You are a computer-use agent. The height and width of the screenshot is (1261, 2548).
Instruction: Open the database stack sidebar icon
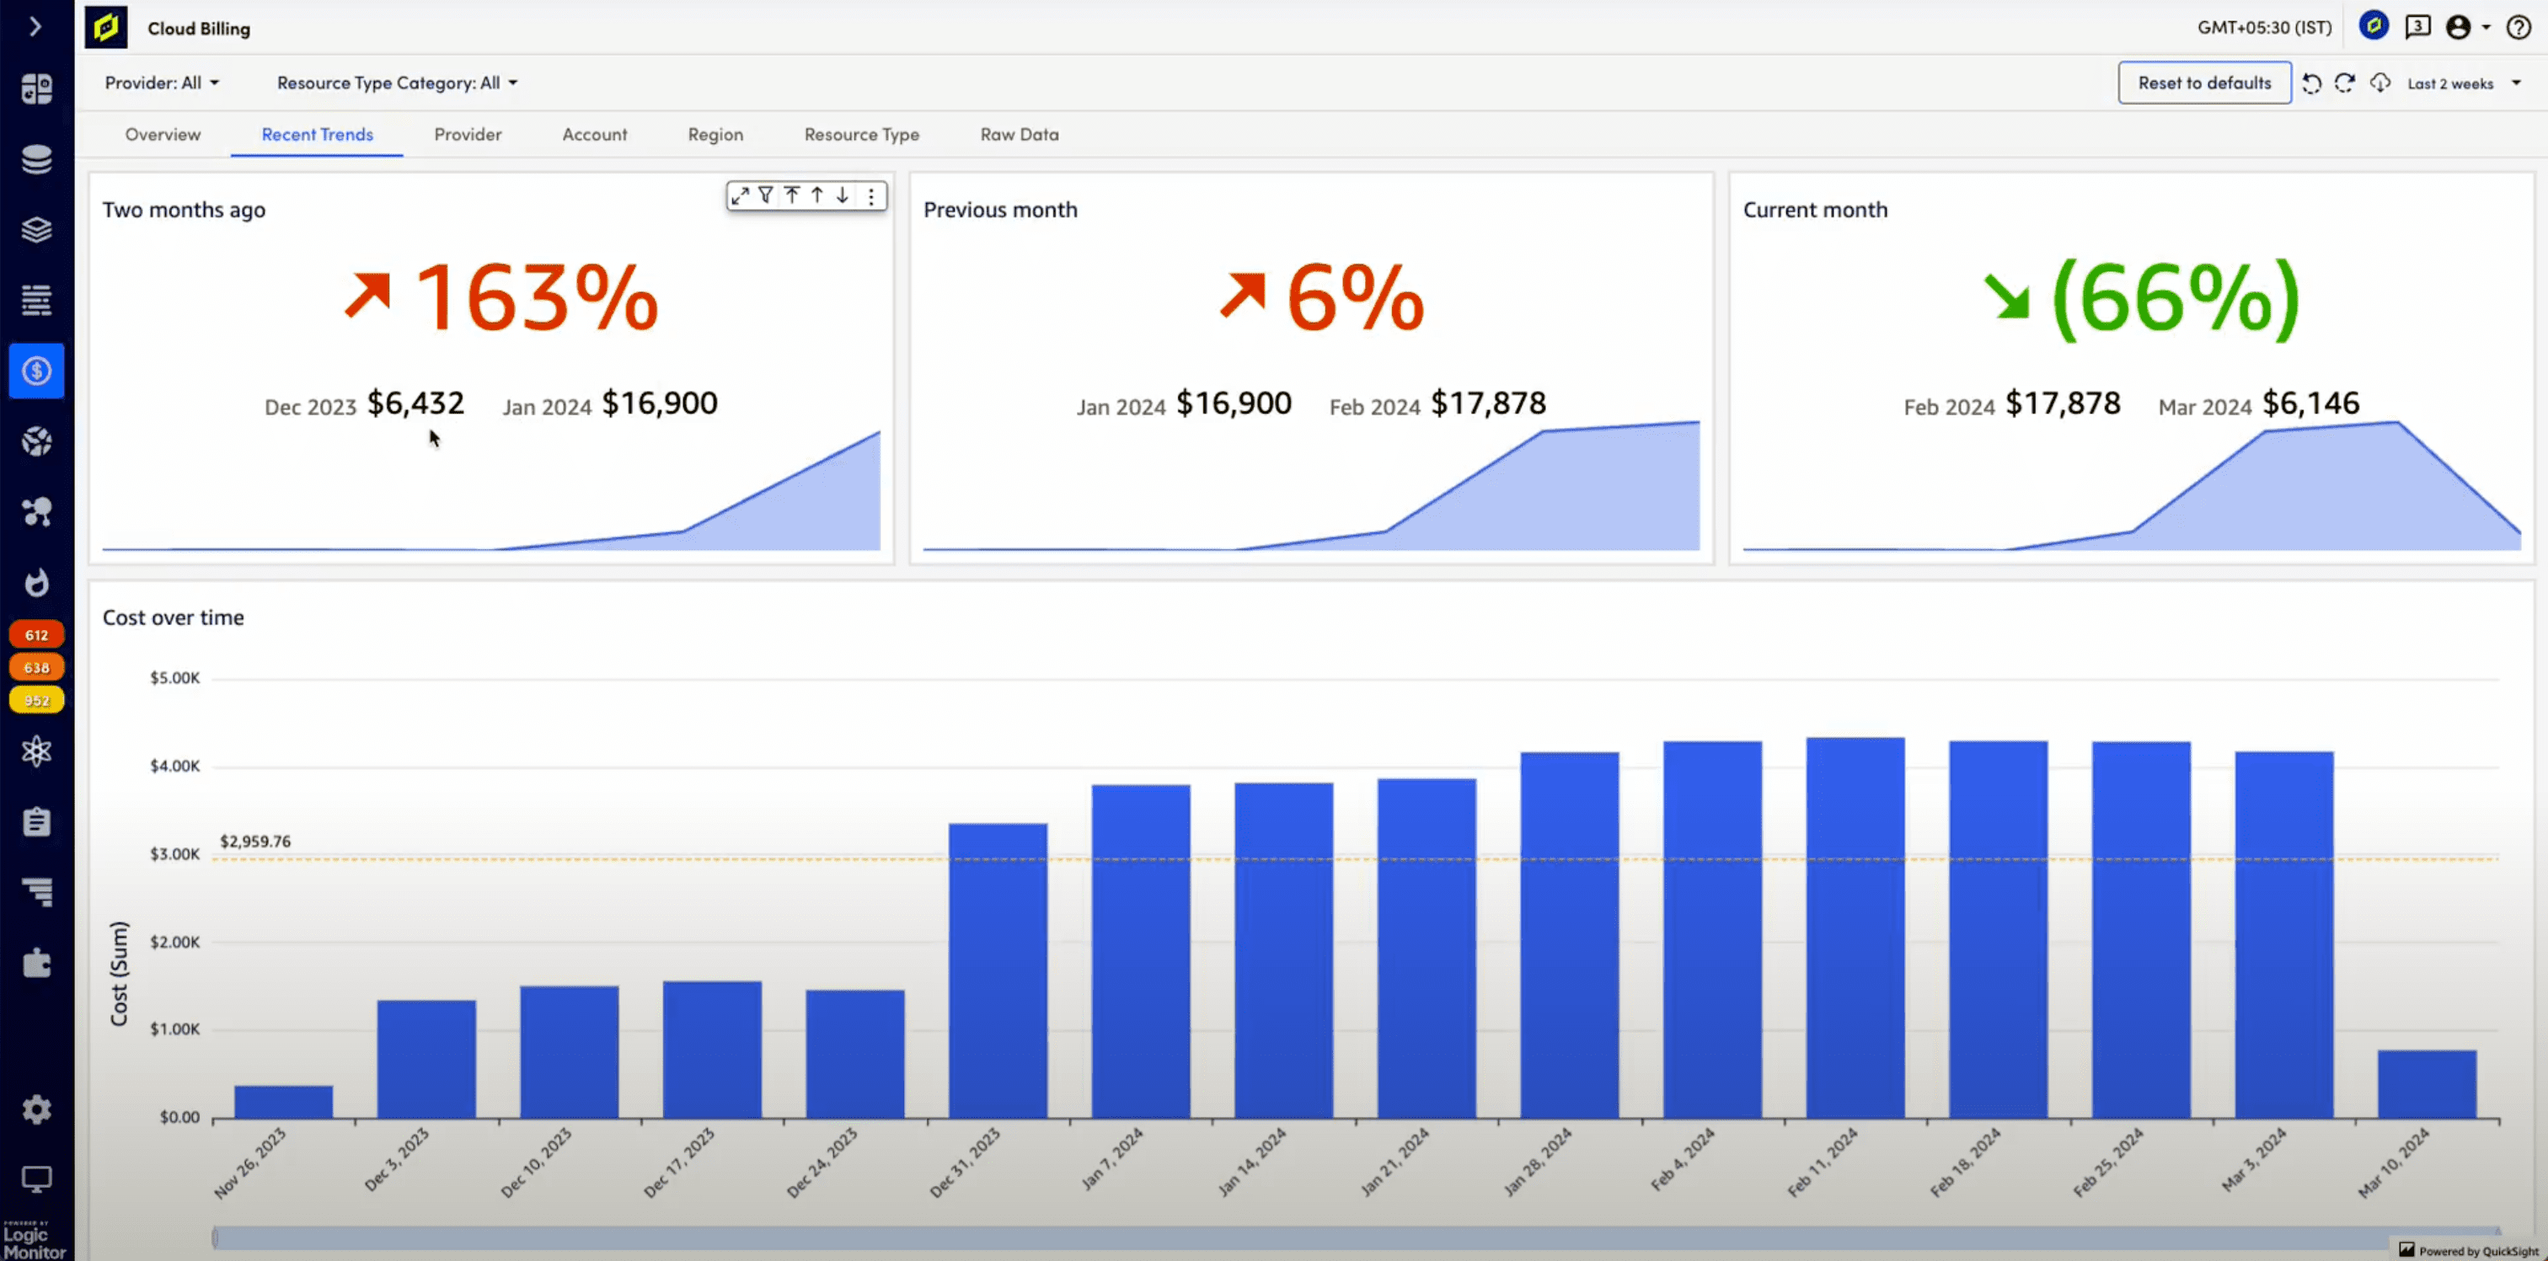[x=36, y=159]
